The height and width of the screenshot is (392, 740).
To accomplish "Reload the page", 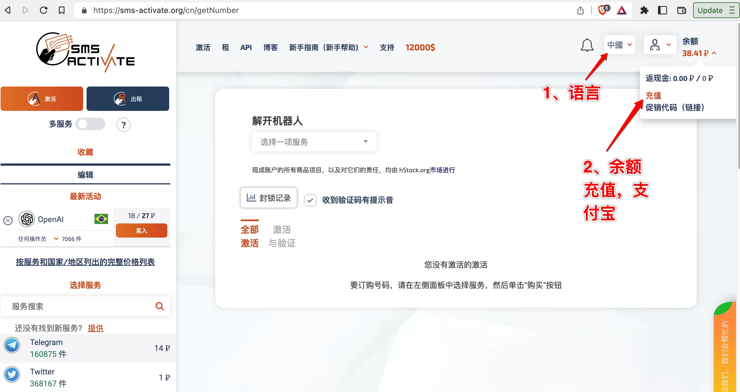I will (44, 10).
